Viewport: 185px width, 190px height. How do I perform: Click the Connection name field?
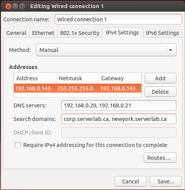(x=118, y=19)
